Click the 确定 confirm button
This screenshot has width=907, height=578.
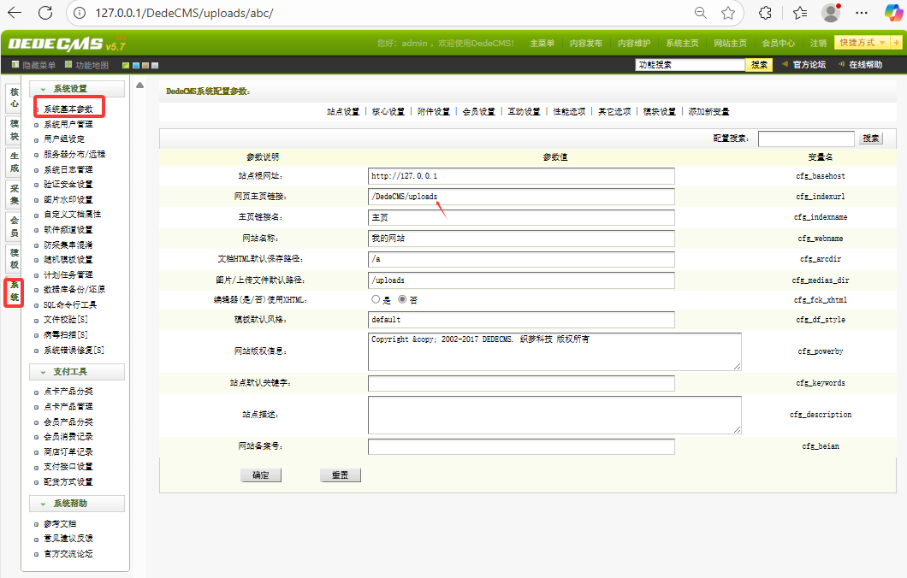tap(261, 475)
